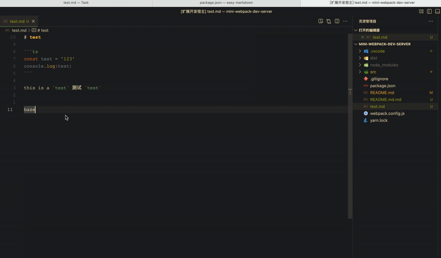Click the const test = '123' line
The image size is (441, 258).
click(x=49, y=59)
